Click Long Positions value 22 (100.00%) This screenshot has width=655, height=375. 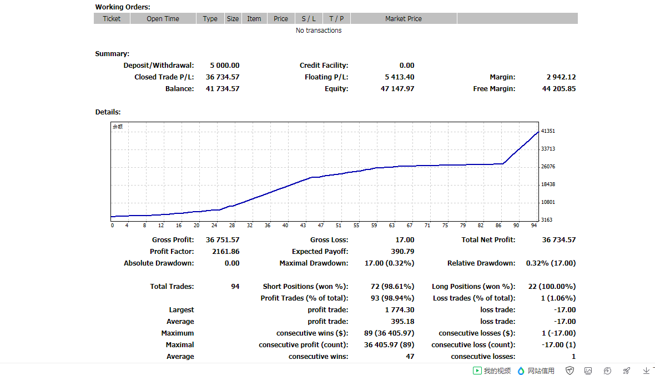[x=552, y=287]
